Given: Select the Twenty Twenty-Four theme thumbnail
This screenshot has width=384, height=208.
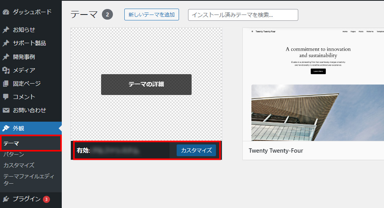Looking at the screenshot, I should 313,84.
